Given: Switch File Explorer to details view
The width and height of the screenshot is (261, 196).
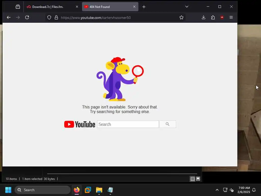Looking at the screenshot, I should click(x=193, y=179).
